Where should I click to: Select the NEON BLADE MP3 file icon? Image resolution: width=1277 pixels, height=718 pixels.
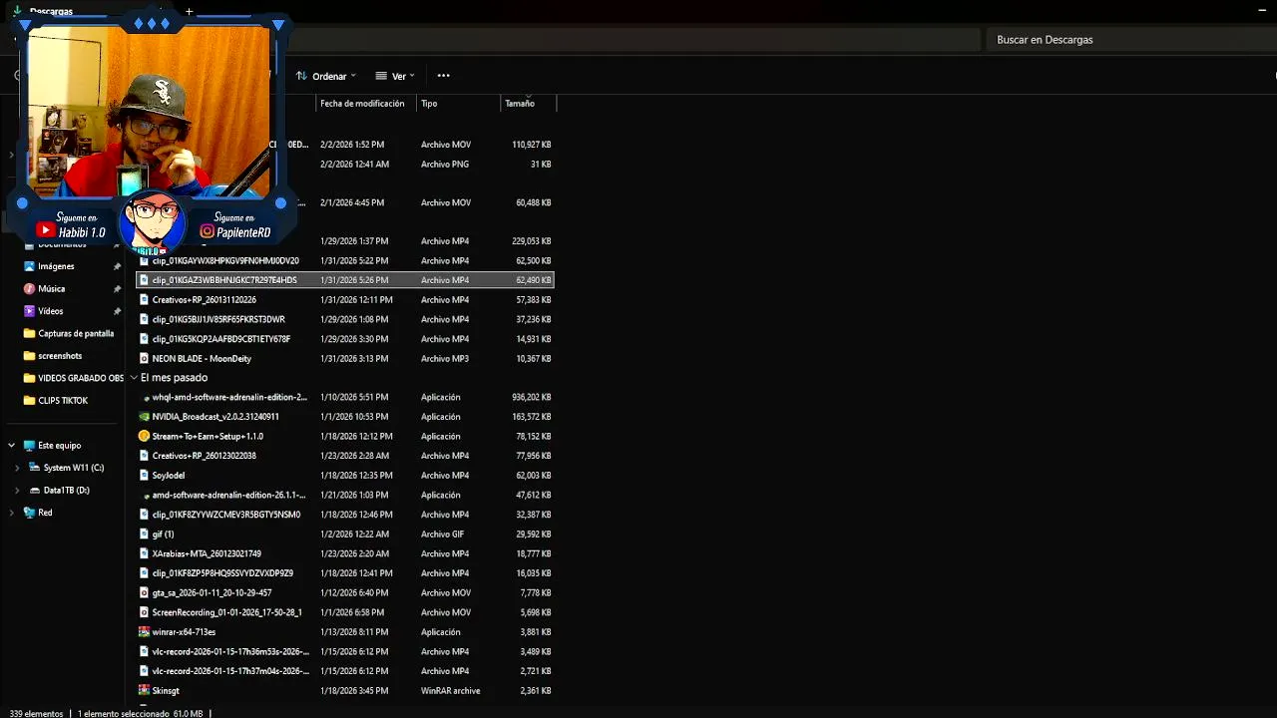coord(144,358)
